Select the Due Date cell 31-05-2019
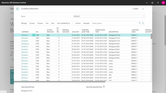This screenshot has height=93, width=166. coord(75,44)
